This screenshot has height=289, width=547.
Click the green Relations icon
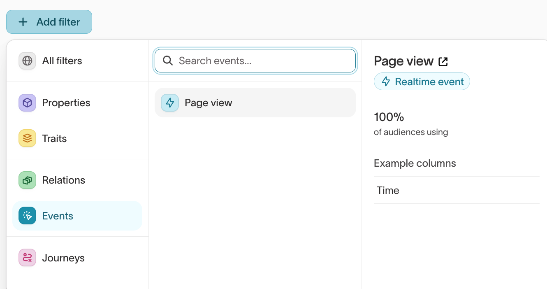27,180
